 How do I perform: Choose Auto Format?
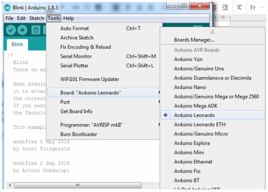(x=104, y=28)
